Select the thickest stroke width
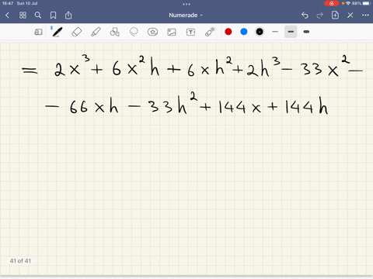373x279 pixels. [306, 32]
